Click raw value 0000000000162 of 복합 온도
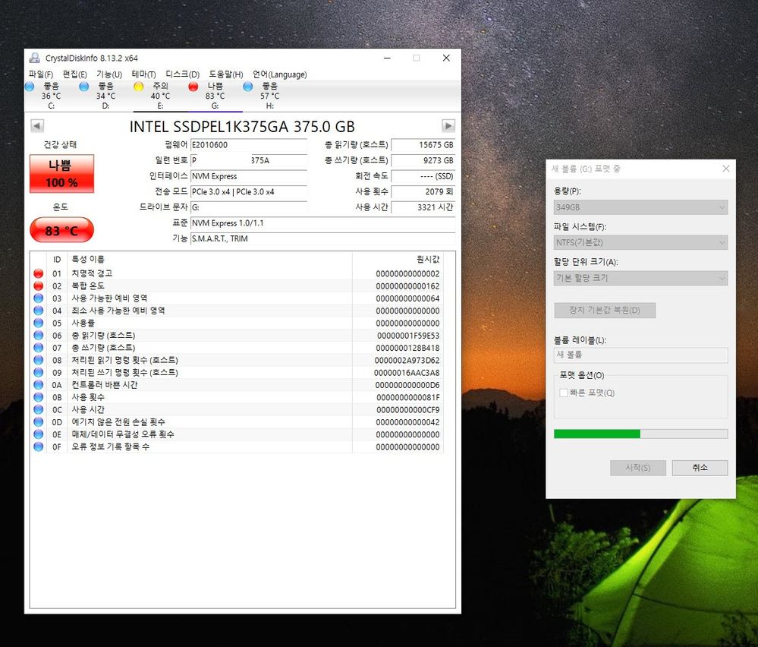This screenshot has height=647, width=758. (407, 286)
